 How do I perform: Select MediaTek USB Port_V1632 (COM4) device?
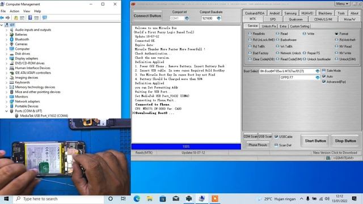44,116
